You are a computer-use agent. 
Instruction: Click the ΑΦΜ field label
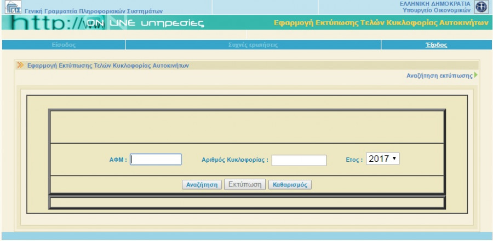tap(118, 160)
